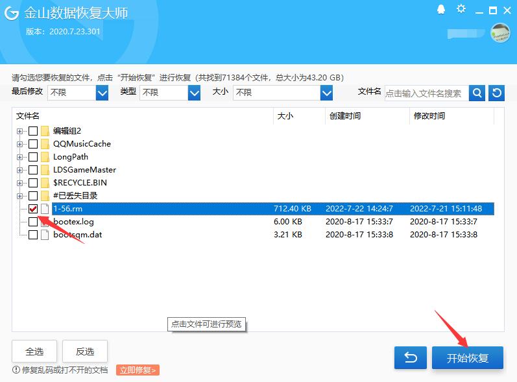This screenshot has width=517, height=382.
Task: Check the $RECYCLE.BIN folder checkbox
Action: pos(33,183)
